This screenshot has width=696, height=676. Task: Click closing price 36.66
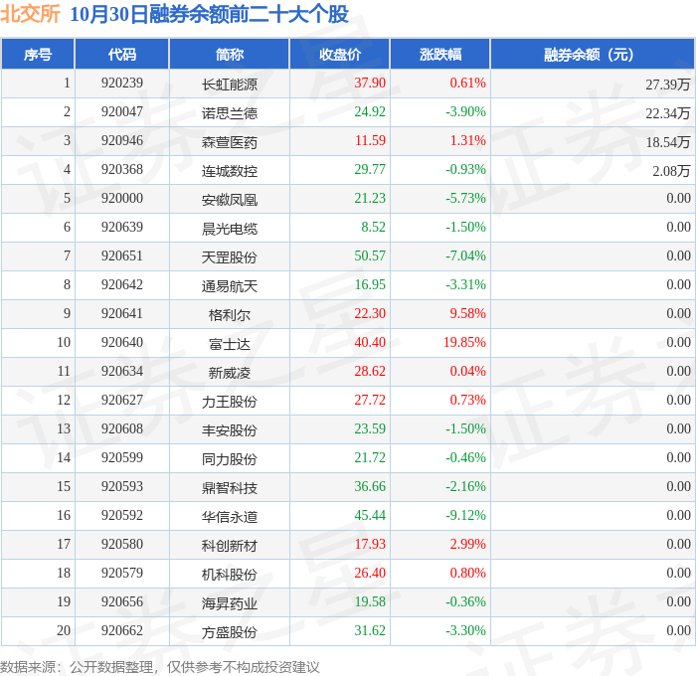[x=370, y=487]
